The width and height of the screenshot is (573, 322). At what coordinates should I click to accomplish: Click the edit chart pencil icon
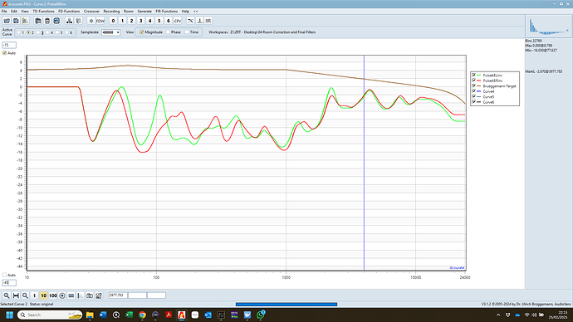click(99, 295)
